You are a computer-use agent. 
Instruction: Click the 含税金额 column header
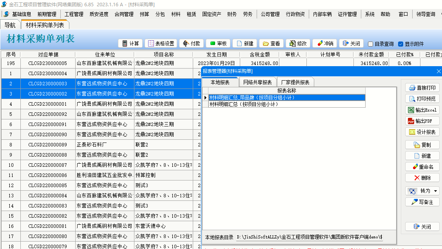point(260,54)
